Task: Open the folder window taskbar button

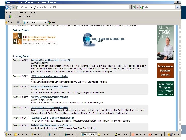Action: 106,134
